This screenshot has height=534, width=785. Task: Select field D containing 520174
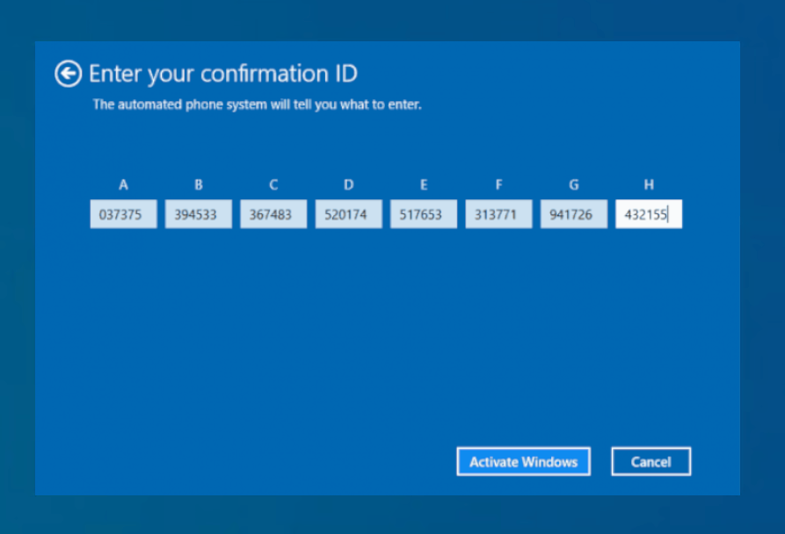click(348, 214)
